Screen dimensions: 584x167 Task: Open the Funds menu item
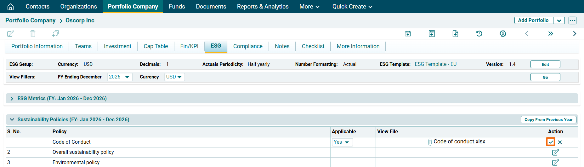pos(177,7)
